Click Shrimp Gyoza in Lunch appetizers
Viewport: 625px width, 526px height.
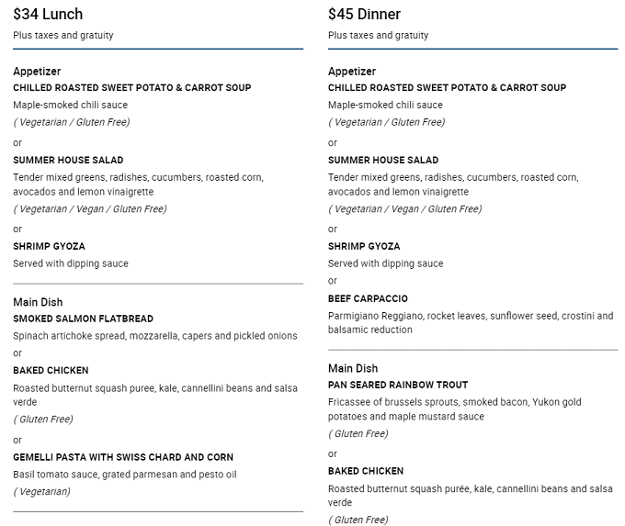click(49, 246)
